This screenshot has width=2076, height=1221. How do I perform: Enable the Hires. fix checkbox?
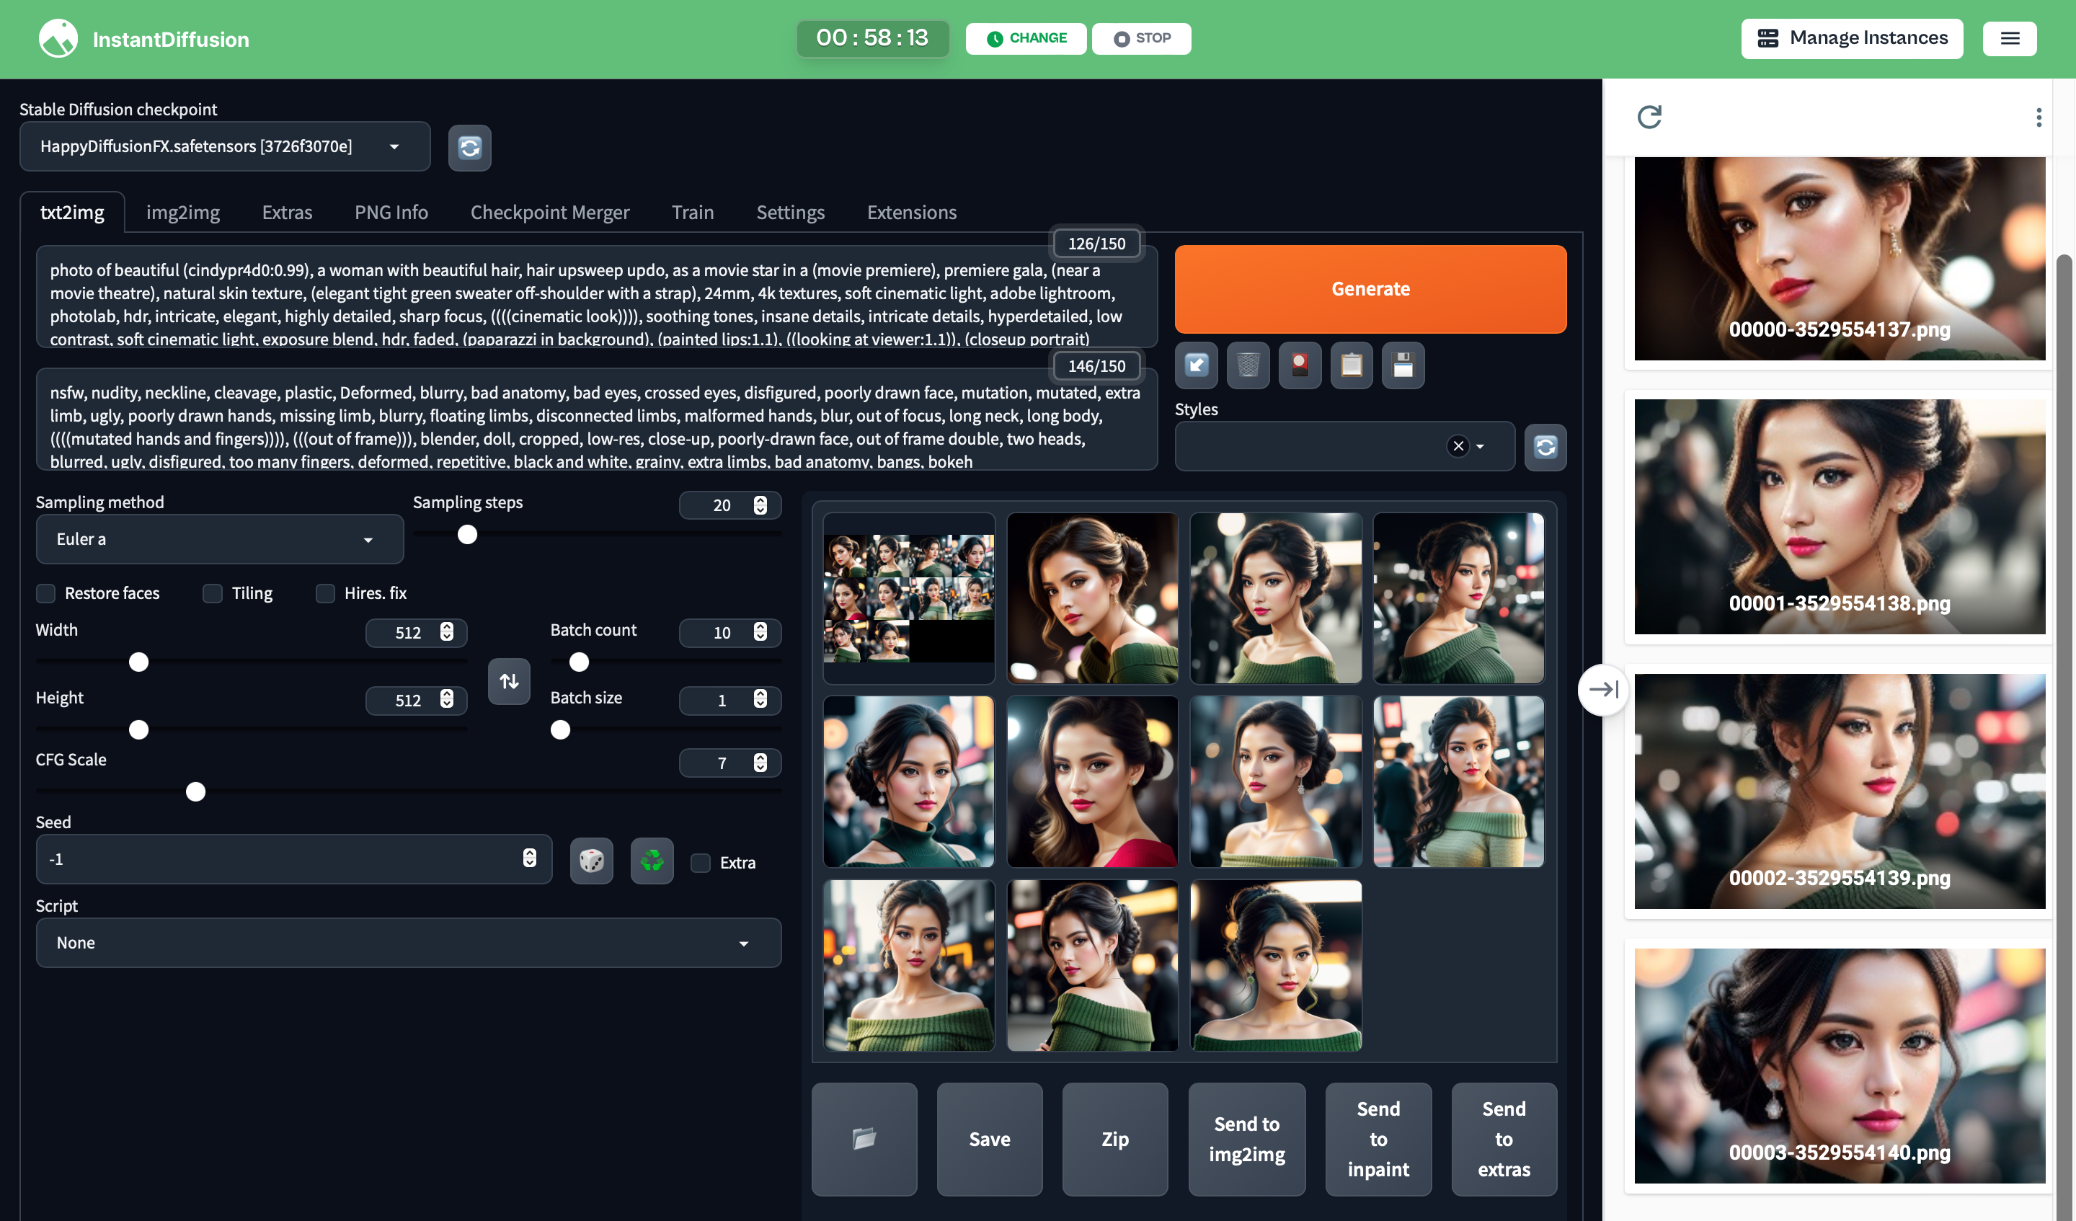pyautogui.click(x=325, y=593)
